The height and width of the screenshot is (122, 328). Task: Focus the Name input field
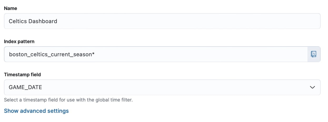(x=158, y=21)
